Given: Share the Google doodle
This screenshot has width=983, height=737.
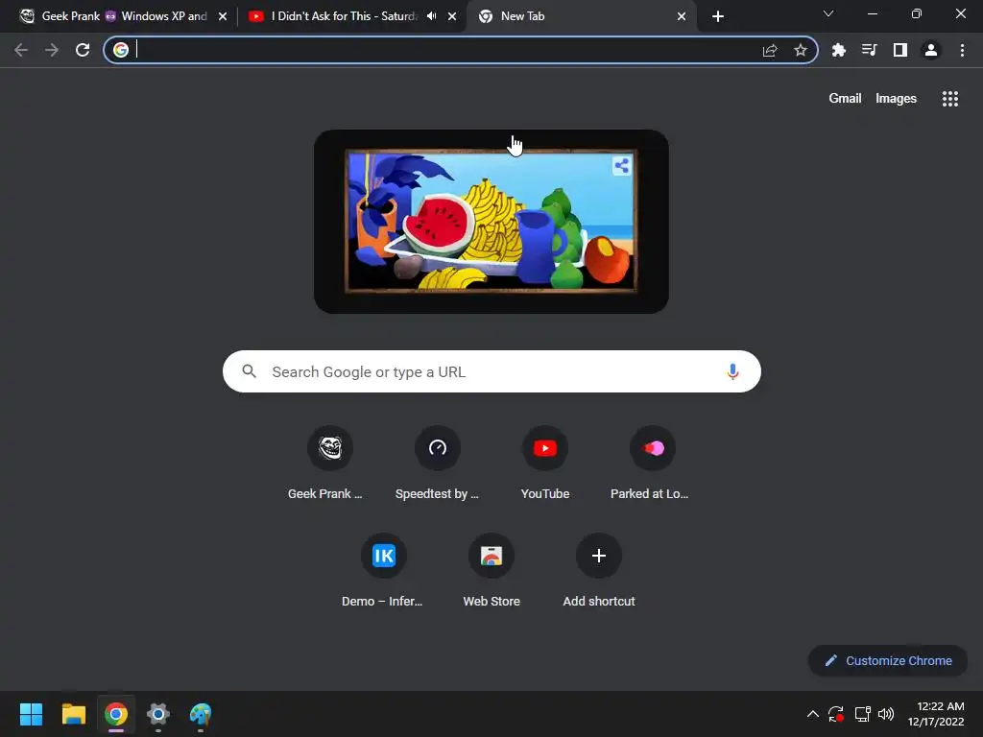Looking at the screenshot, I should point(622,165).
